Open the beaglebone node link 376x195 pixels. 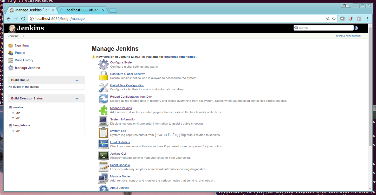pyautogui.click(x=22, y=125)
